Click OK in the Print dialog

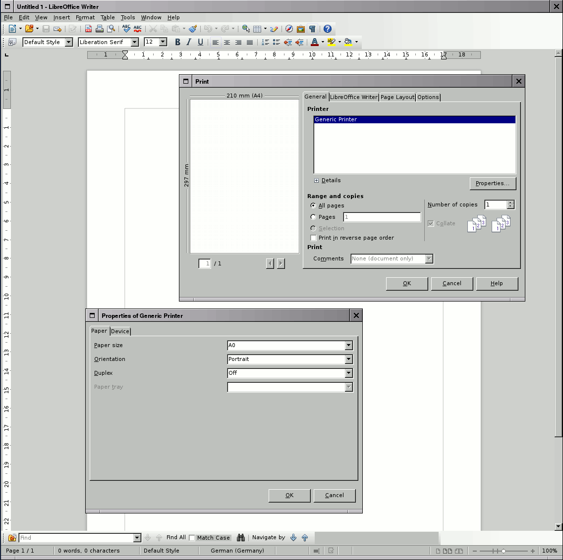click(x=407, y=283)
